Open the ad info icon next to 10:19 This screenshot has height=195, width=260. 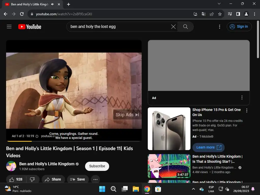click(x=37, y=136)
